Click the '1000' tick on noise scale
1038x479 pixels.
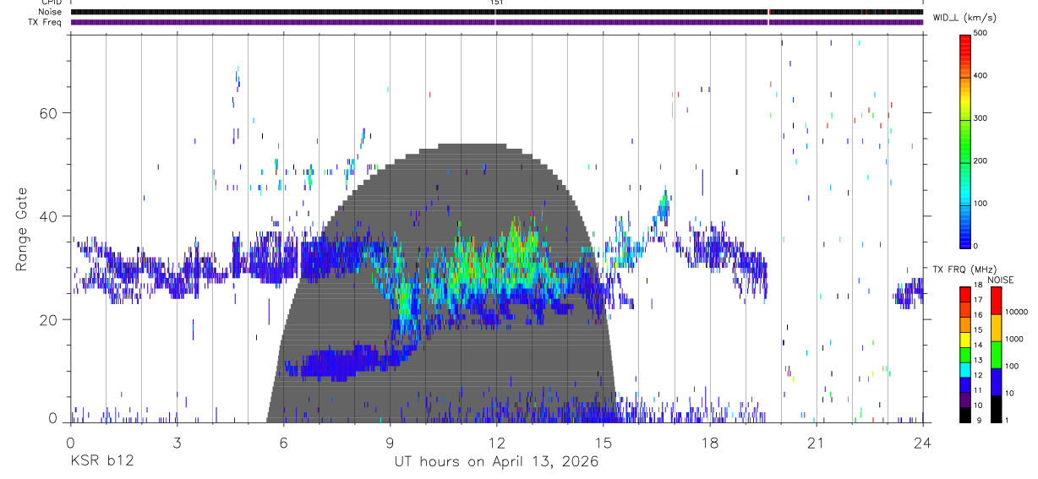1013,339
